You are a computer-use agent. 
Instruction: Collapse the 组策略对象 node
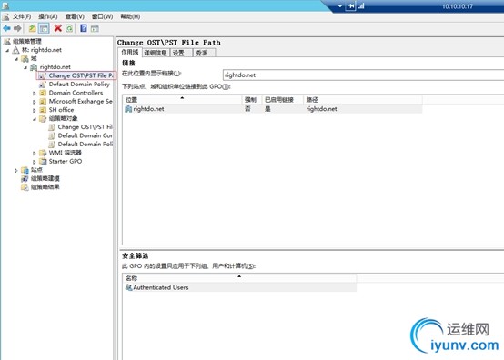point(34,119)
